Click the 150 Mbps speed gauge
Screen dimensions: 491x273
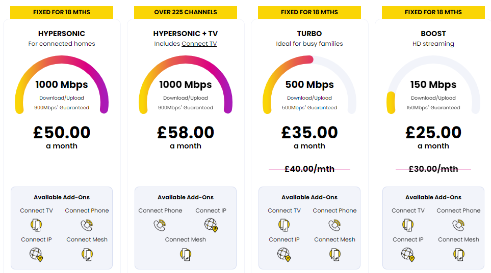(x=433, y=85)
